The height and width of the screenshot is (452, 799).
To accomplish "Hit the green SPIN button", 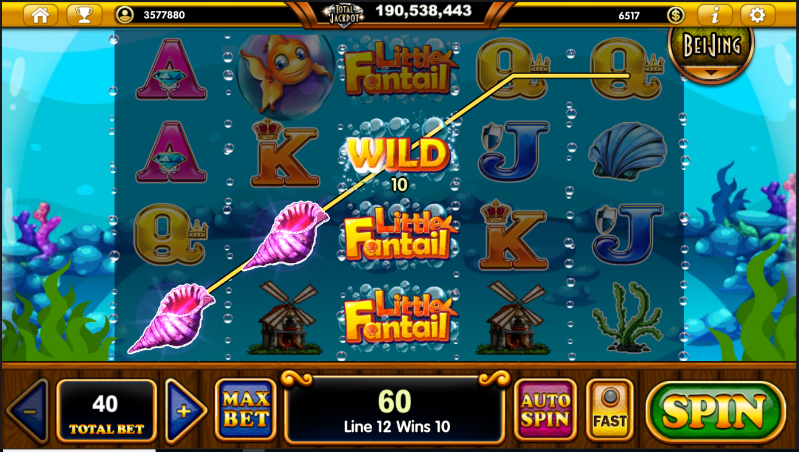I will pos(715,412).
